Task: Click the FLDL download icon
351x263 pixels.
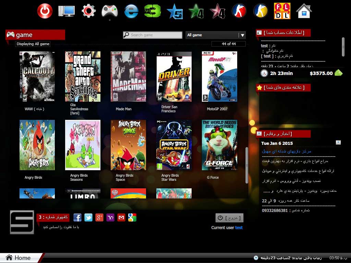Action: pyautogui.click(x=282, y=11)
